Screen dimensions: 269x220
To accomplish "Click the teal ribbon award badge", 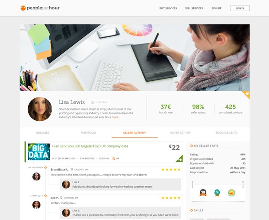I will (x=217, y=193).
